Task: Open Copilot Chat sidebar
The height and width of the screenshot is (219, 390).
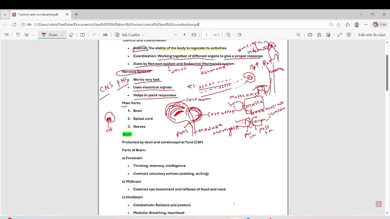Action: (380, 25)
